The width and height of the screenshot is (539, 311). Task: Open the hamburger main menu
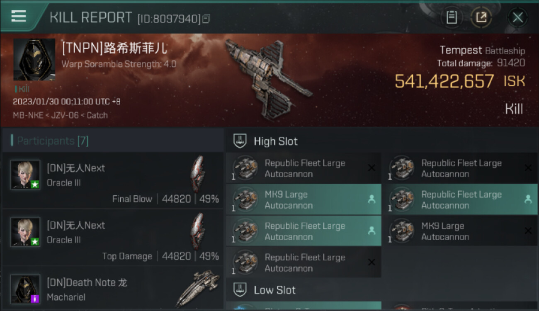[x=19, y=16]
